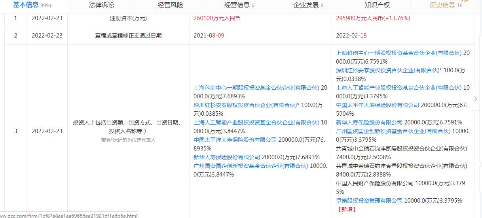
Task: Click 2022-02-23 date in row 1
Action: click(x=47, y=18)
